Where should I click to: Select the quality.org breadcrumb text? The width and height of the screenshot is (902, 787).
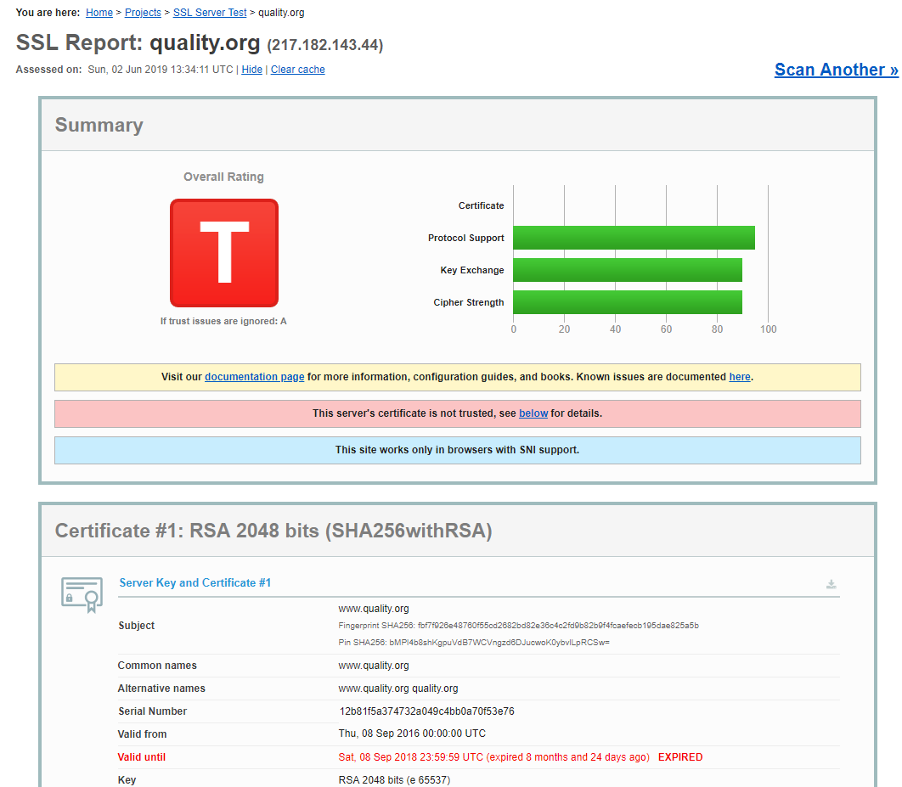[281, 12]
